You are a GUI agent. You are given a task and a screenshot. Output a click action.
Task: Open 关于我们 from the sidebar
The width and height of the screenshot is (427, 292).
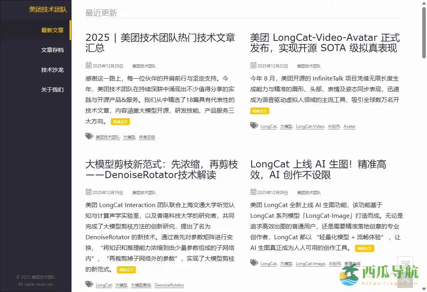pyautogui.click(x=52, y=90)
